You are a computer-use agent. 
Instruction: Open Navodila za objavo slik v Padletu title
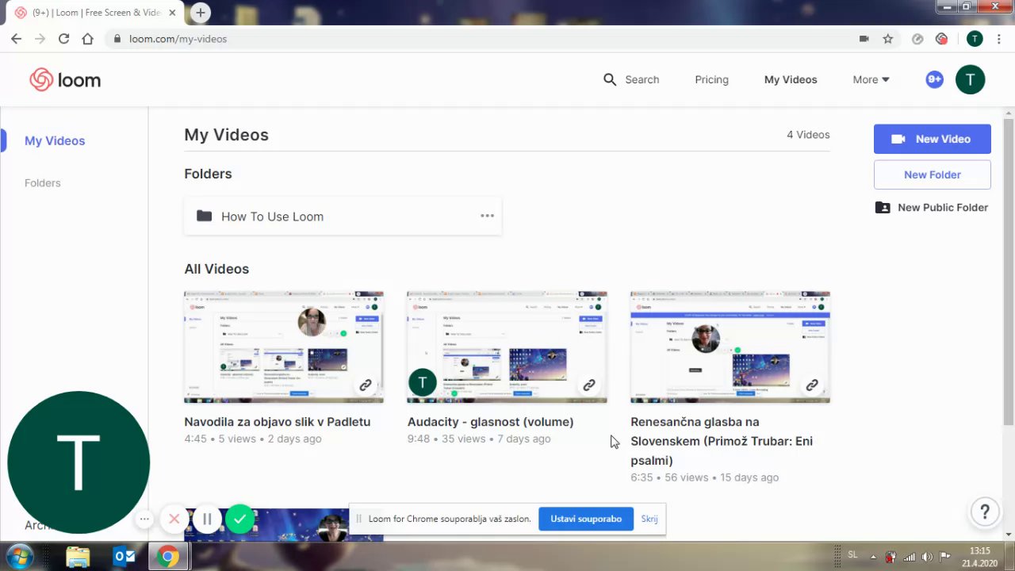point(278,422)
